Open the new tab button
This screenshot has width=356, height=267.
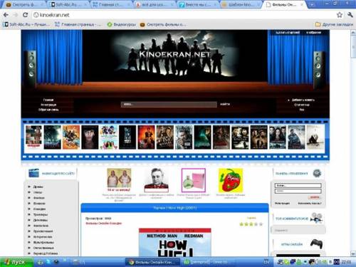pyautogui.click(x=312, y=4)
